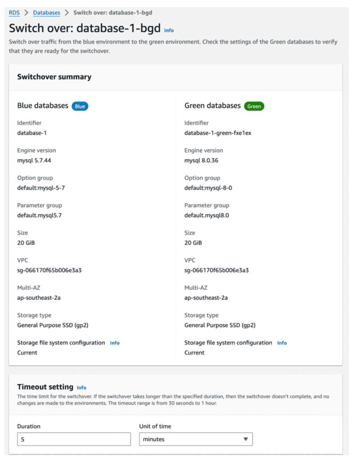This screenshot has width=355, height=461.
Task: Click the Blue identifier database-1
Action: pyautogui.click(x=32, y=133)
